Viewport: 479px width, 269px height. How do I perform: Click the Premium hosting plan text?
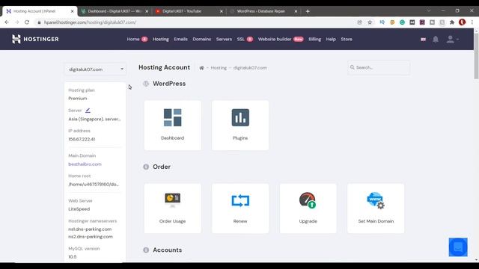tap(78, 98)
